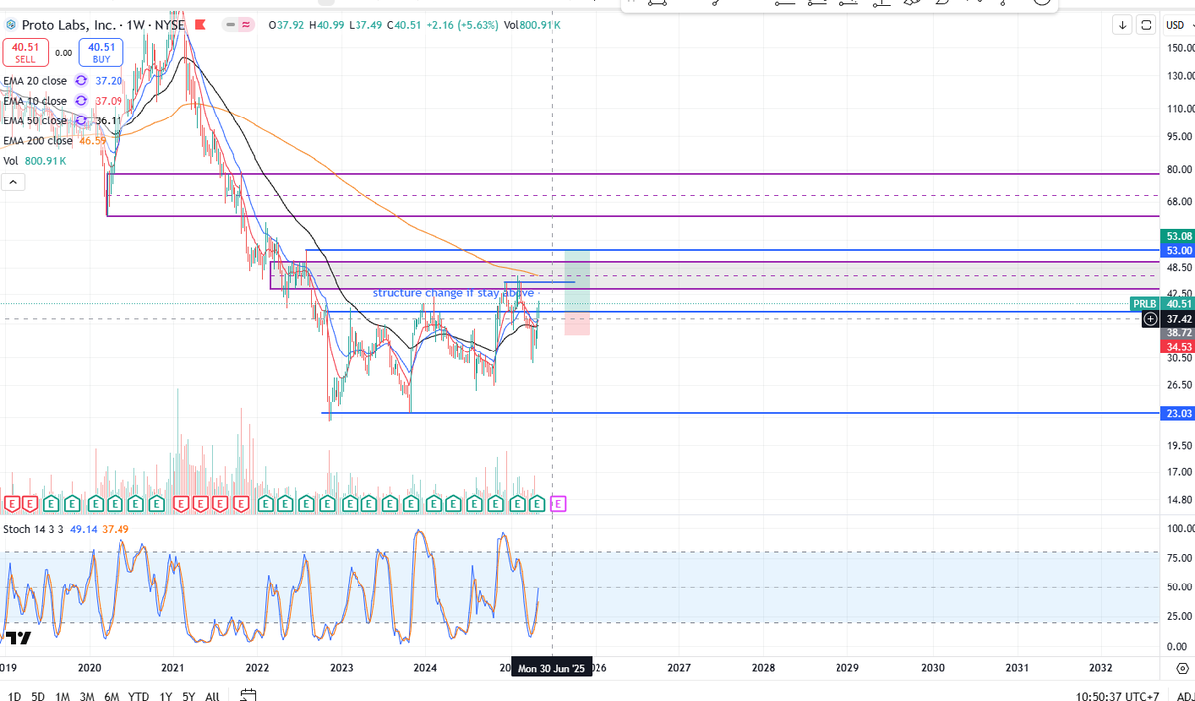Select the EMA 10 close indicator legend
This screenshot has height=701, width=1195.
click(x=35, y=101)
